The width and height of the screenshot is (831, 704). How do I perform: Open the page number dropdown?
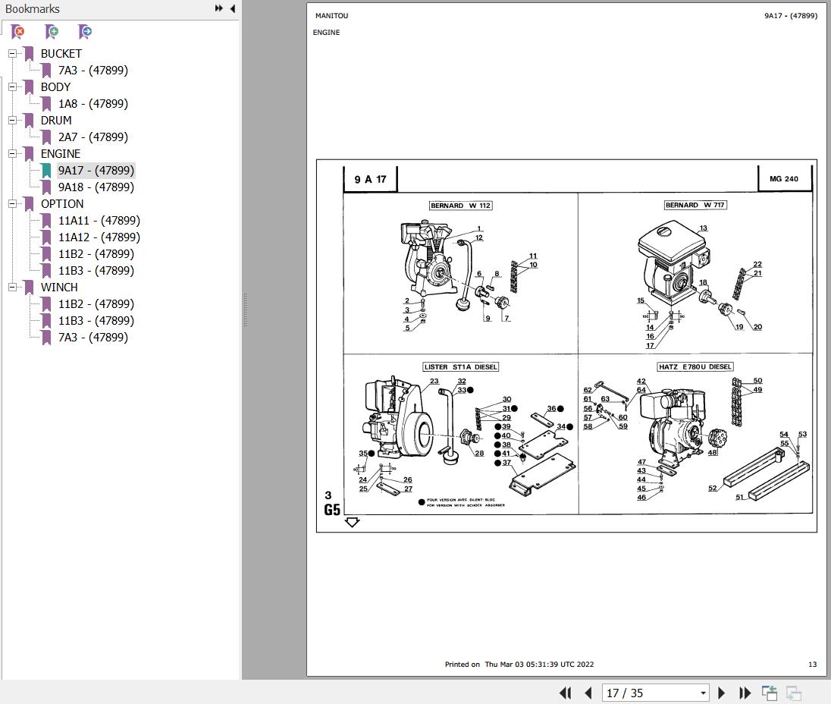[x=704, y=693]
